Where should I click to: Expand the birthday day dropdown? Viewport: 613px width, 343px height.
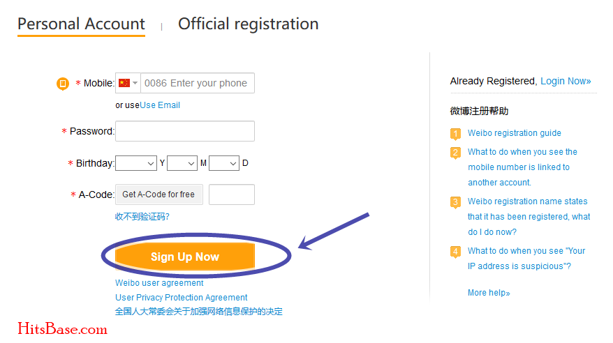[224, 163]
